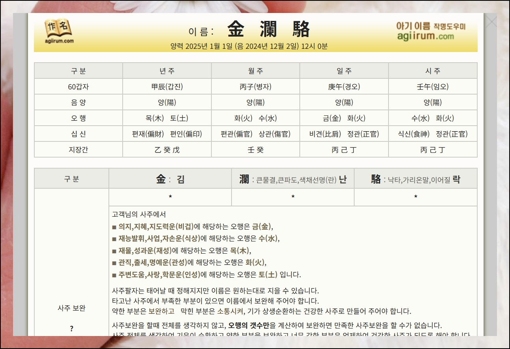Click the cell 편재(偏財) 편인(偏印)
The image size is (510, 349).
coord(167,134)
